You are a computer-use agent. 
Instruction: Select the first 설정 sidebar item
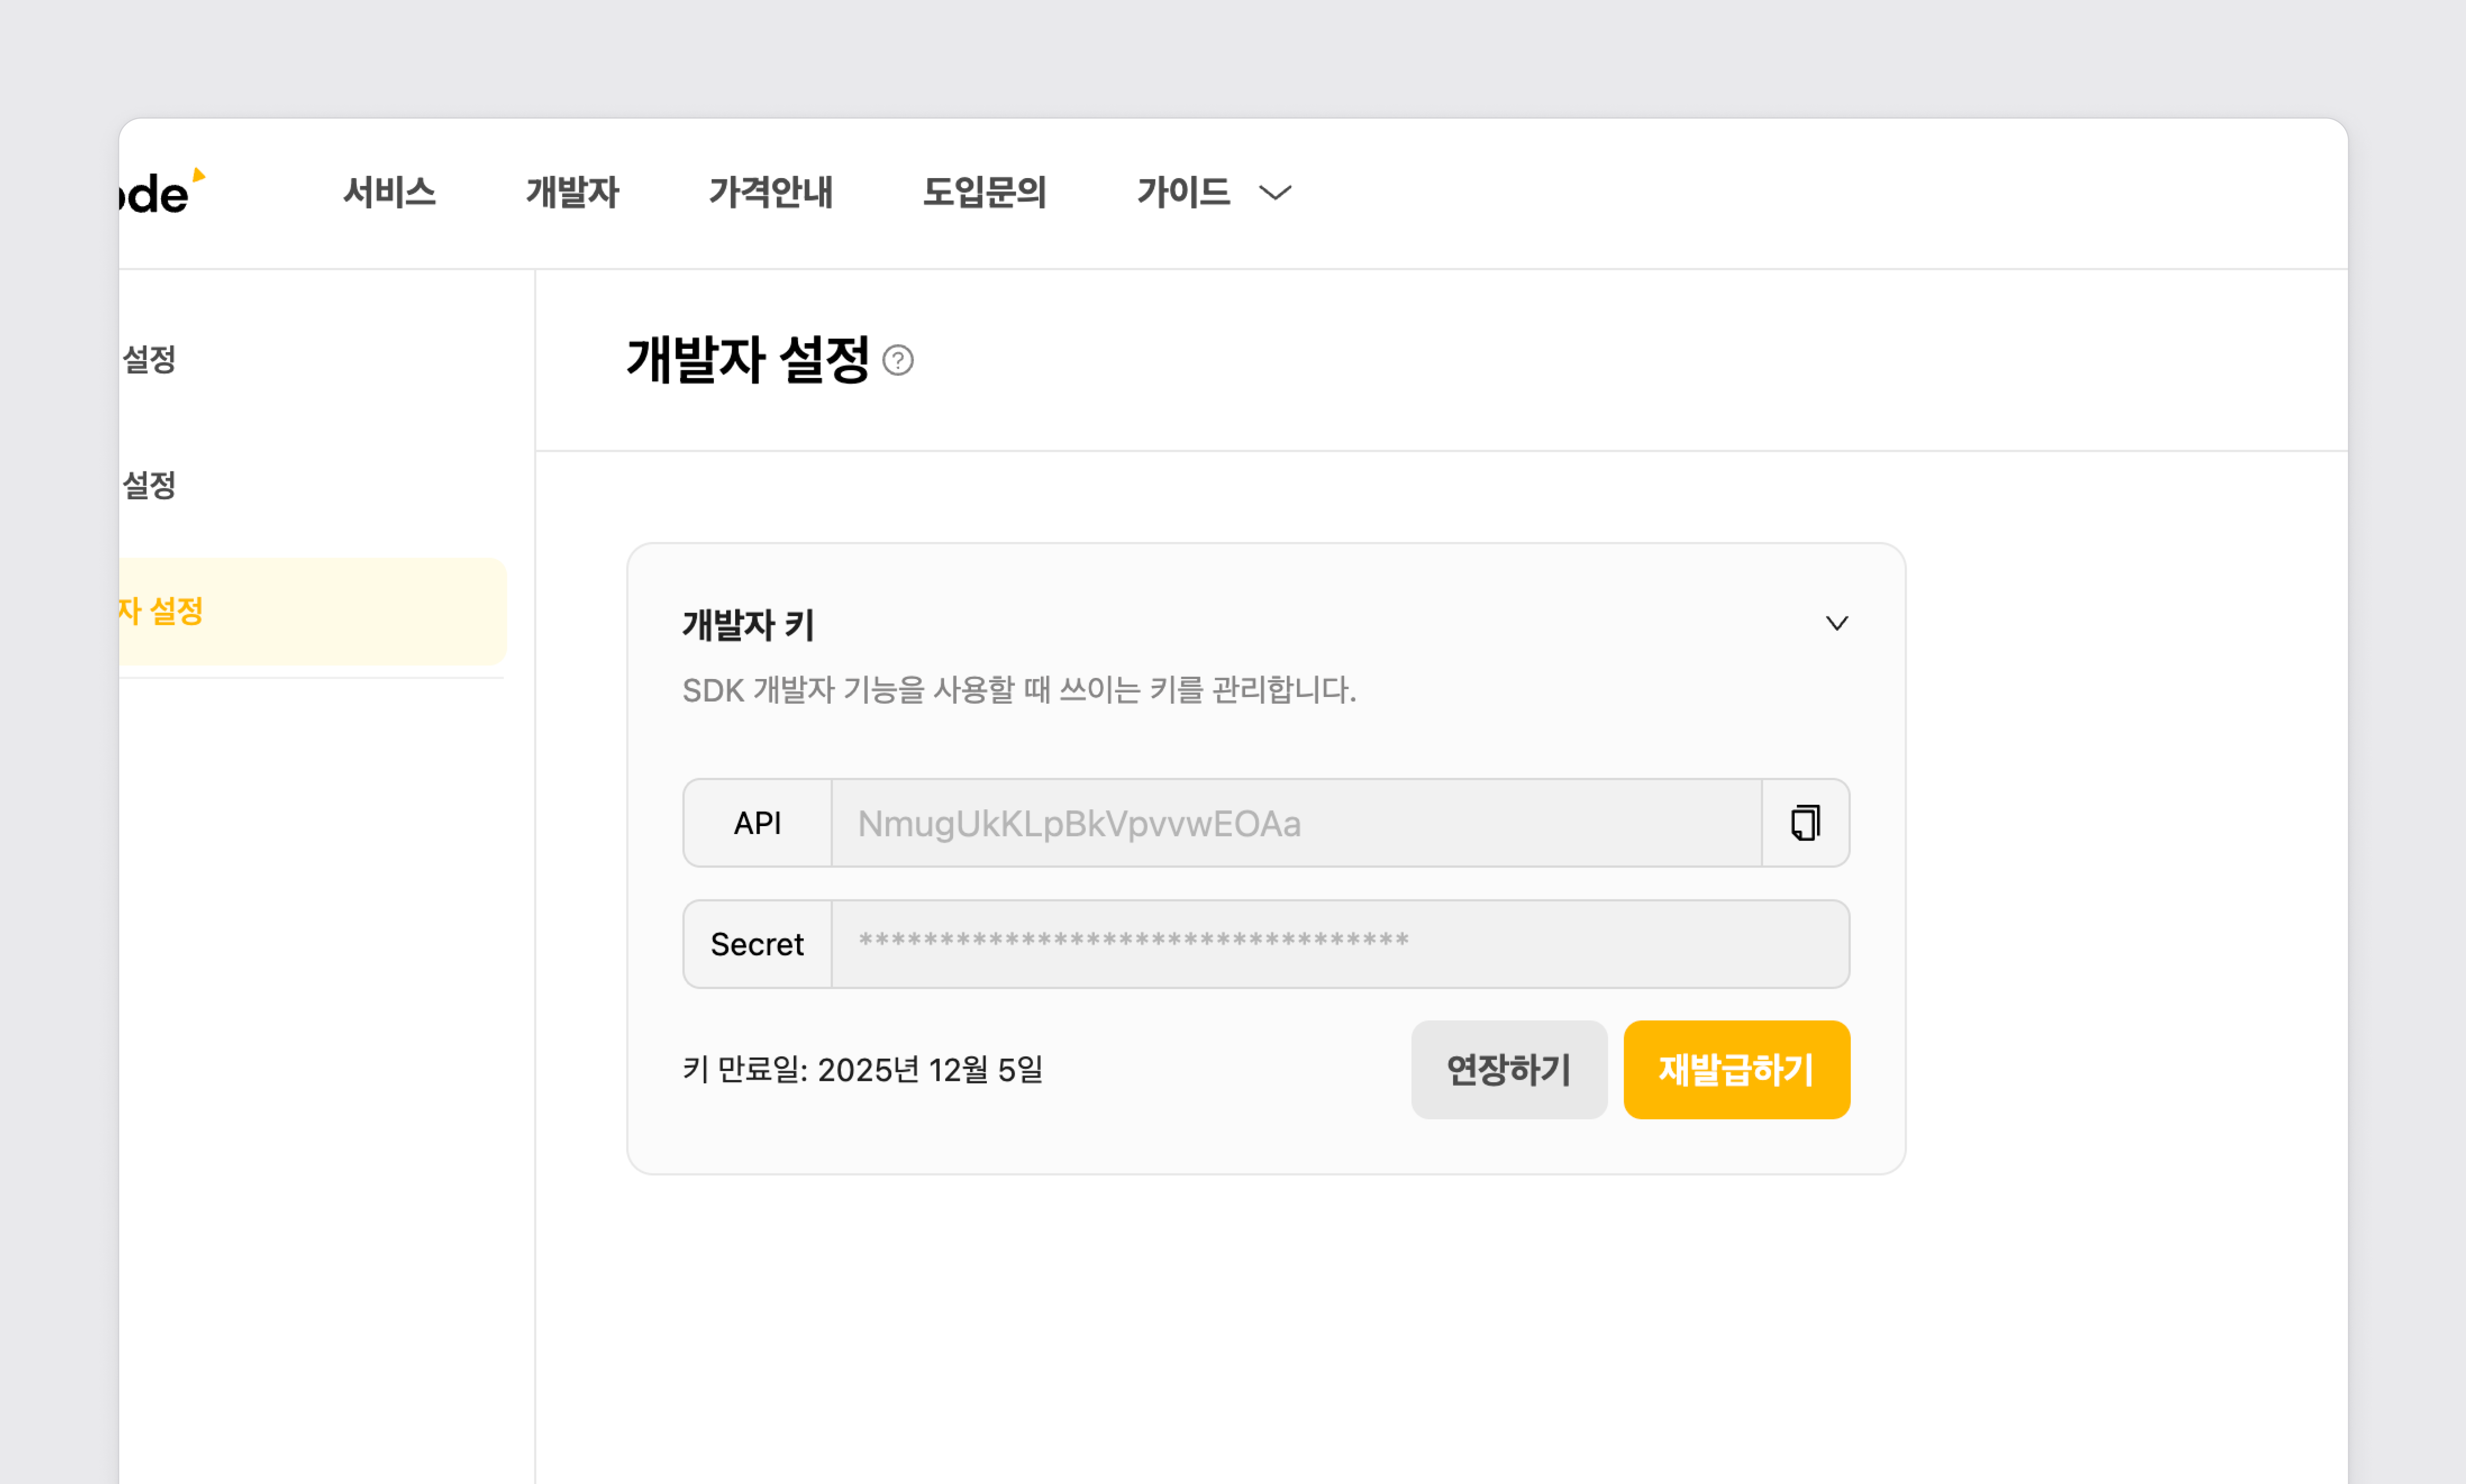(150, 359)
